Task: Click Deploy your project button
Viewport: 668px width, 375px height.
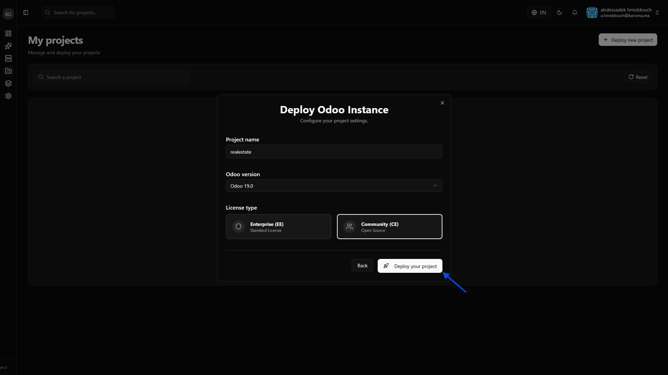Action: pos(410,266)
